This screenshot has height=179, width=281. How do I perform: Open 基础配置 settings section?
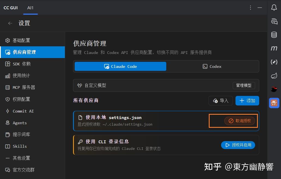pyautogui.click(x=32, y=41)
